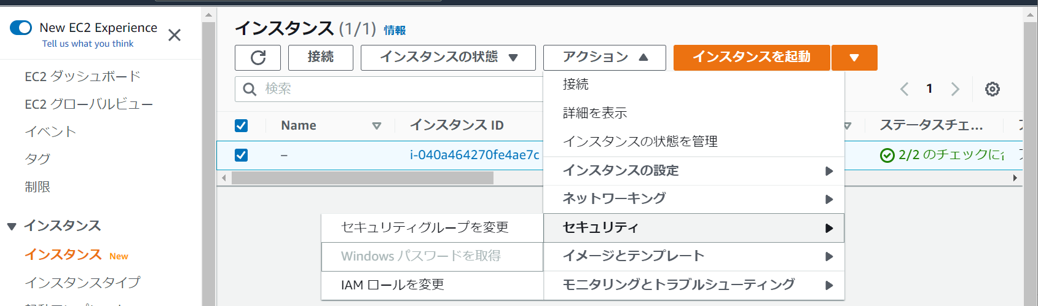Viewport: 1038px width, 306px height.
Task: Open EC2 ダッシュボード in sidebar
Action: coord(82,77)
